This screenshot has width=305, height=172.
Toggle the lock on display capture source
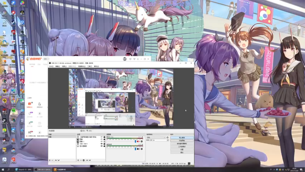[x=104, y=146]
